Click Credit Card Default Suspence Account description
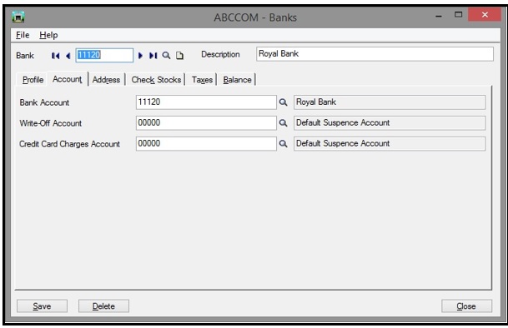508x328 pixels. [390, 144]
